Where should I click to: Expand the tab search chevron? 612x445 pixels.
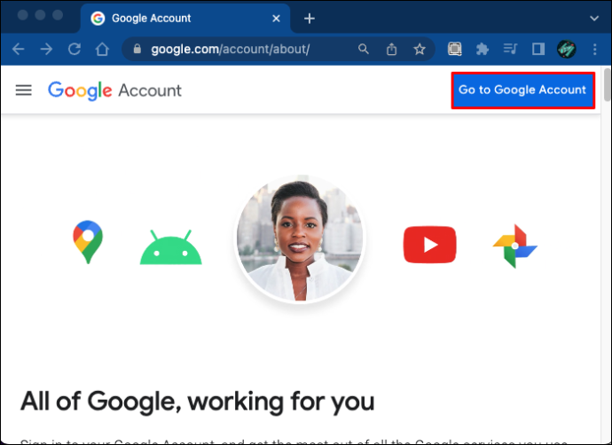click(x=594, y=19)
